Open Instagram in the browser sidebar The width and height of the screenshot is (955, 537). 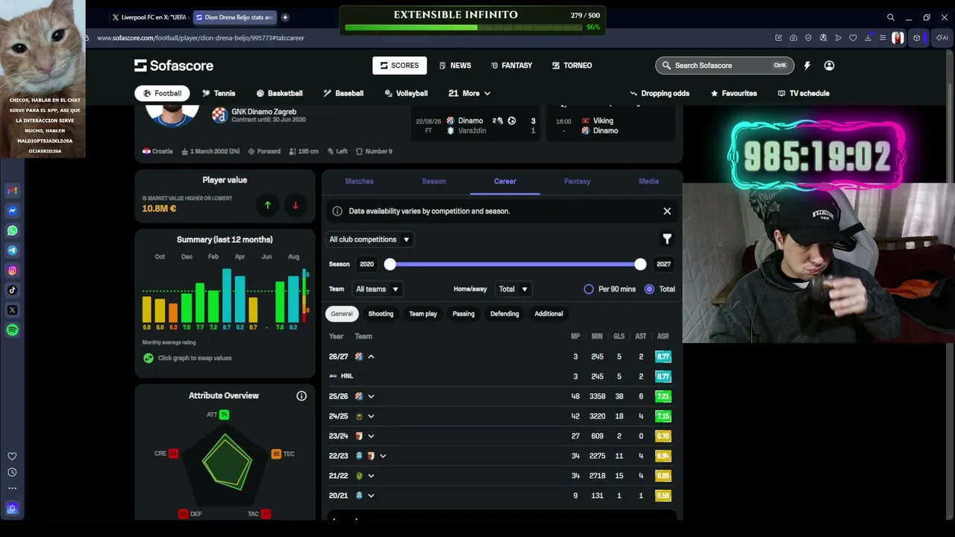[x=12, y=271]
